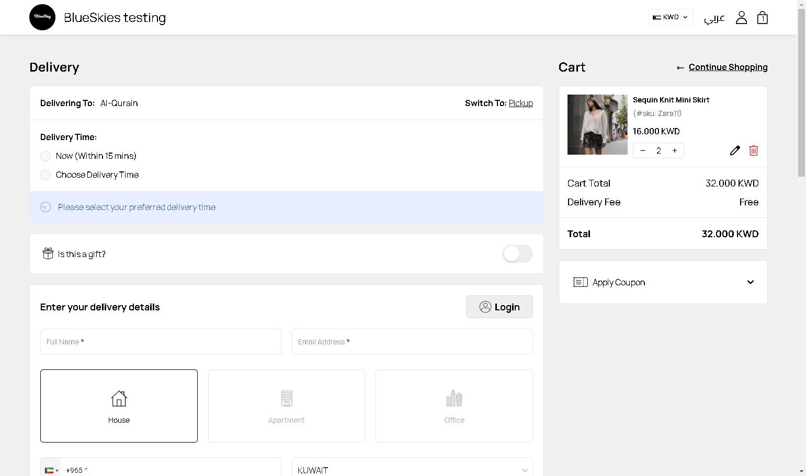Open the KUWAIT country dropdown

412,470
